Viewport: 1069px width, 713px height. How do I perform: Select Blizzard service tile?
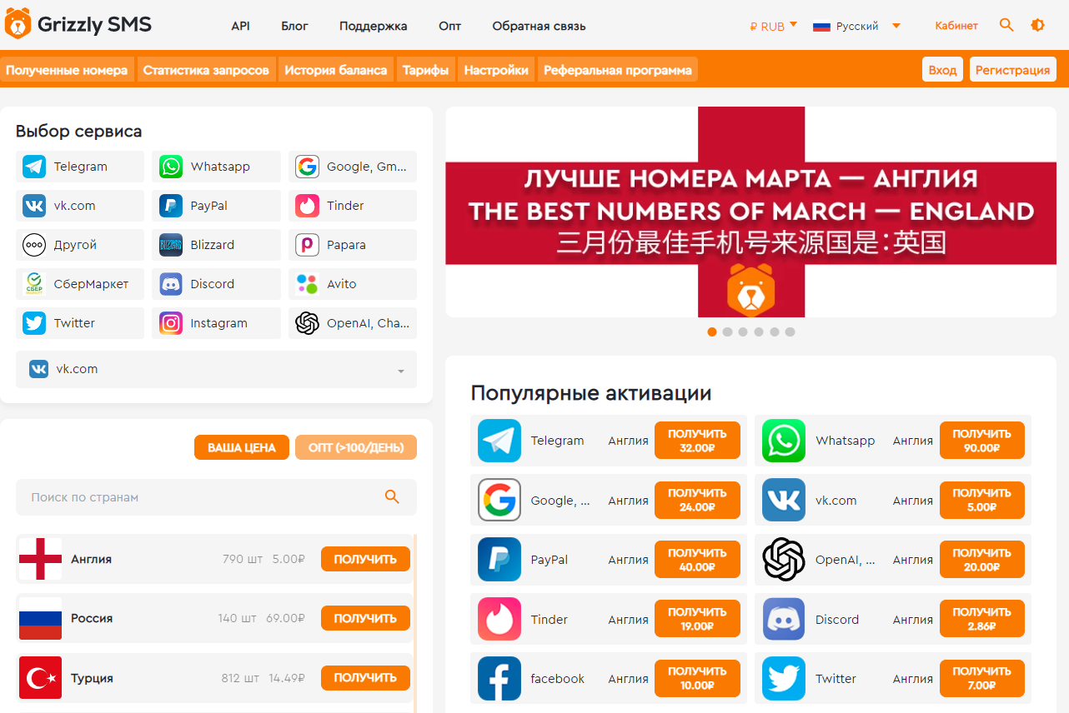[217, 245]
